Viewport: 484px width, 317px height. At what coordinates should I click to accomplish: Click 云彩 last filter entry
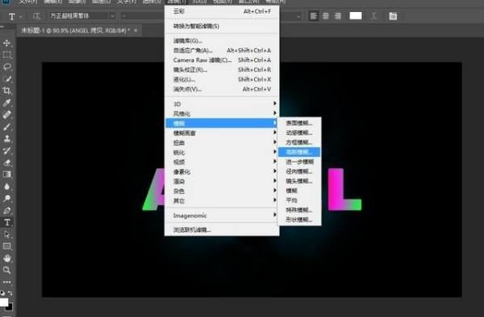tap(222, 11)
